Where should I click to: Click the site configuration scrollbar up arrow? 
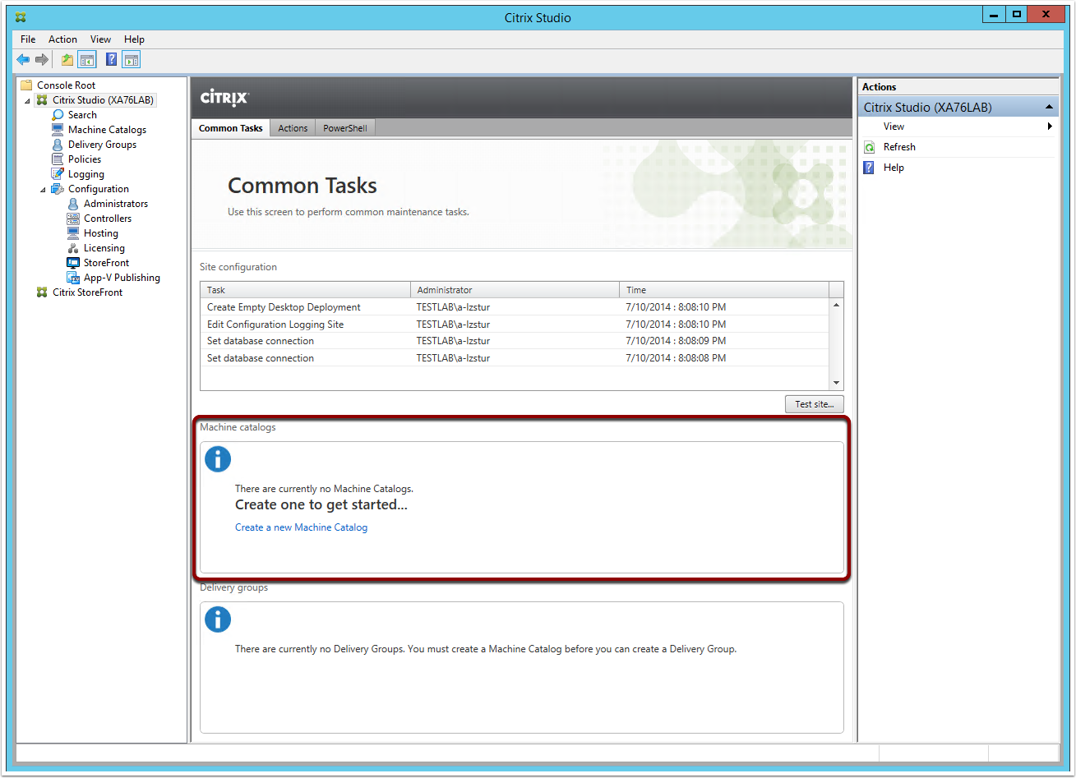pyautogui.click(x=836, y=305)
